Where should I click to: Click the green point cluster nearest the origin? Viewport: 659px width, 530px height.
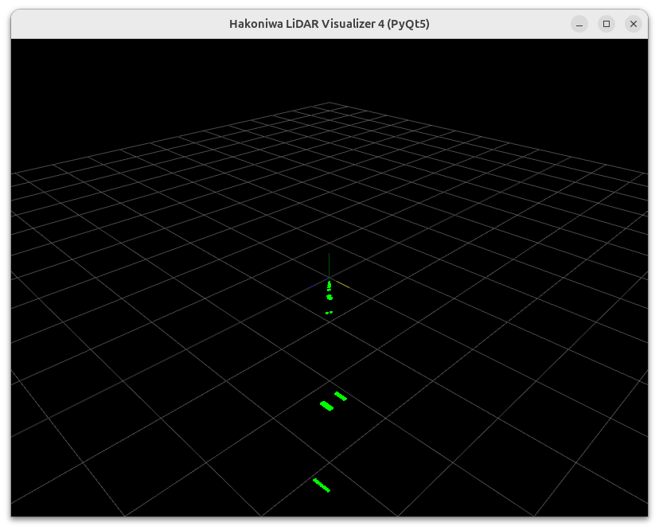(329, 285)
